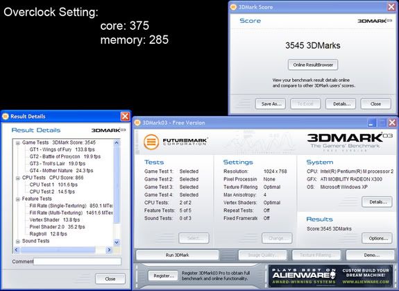Click the horizontal scroll left arrow
The image size is (399, 291).
point(17,250)
